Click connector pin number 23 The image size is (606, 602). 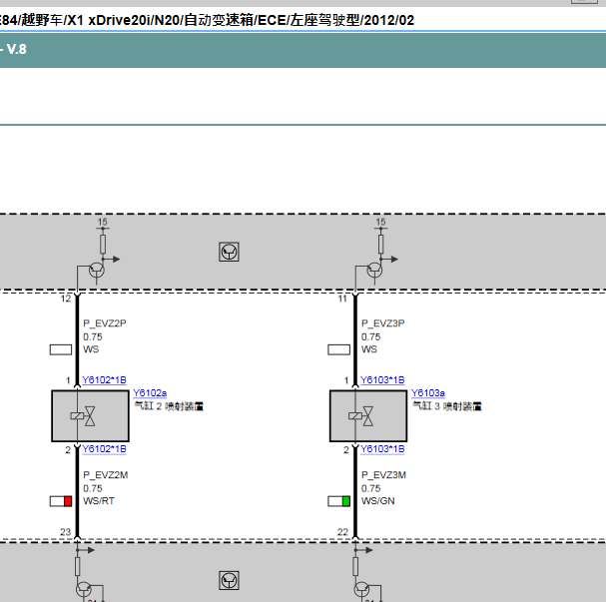point(65,532)
